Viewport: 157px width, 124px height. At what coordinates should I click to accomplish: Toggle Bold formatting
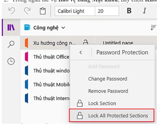[x=129, y=11]
